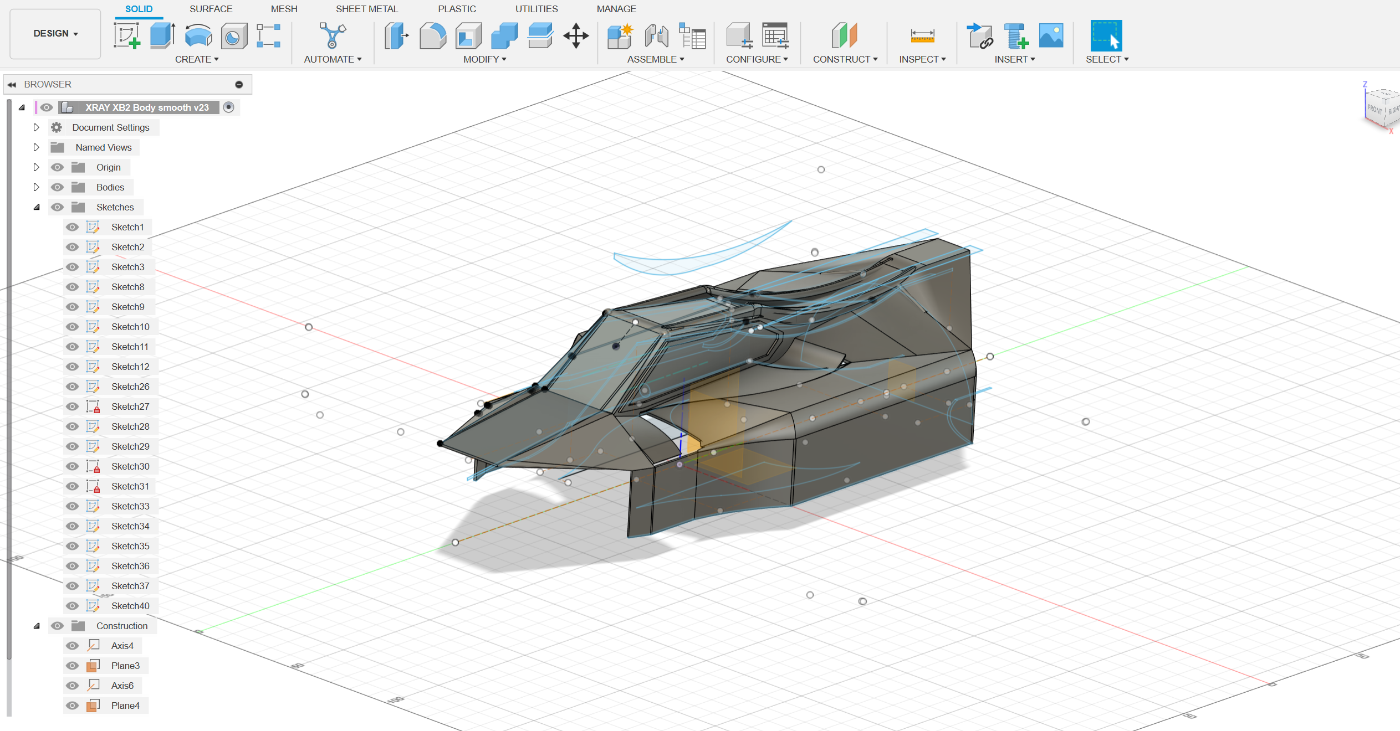This screenshot has width=1400, height=731.
Task: Open the DESIGN workspace switcher
Action: pyautogui.click(x=54, y=33)
